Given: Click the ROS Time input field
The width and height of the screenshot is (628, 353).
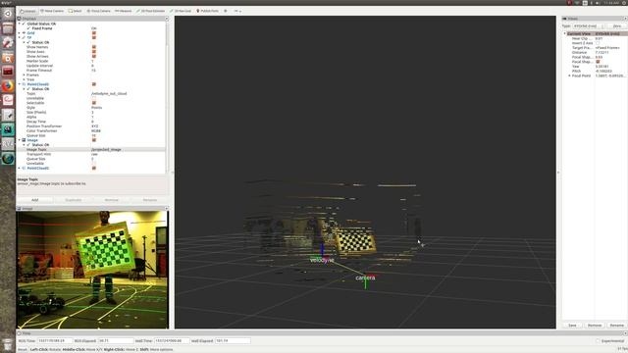Looking at the screenshot, I should click(55, 341).
